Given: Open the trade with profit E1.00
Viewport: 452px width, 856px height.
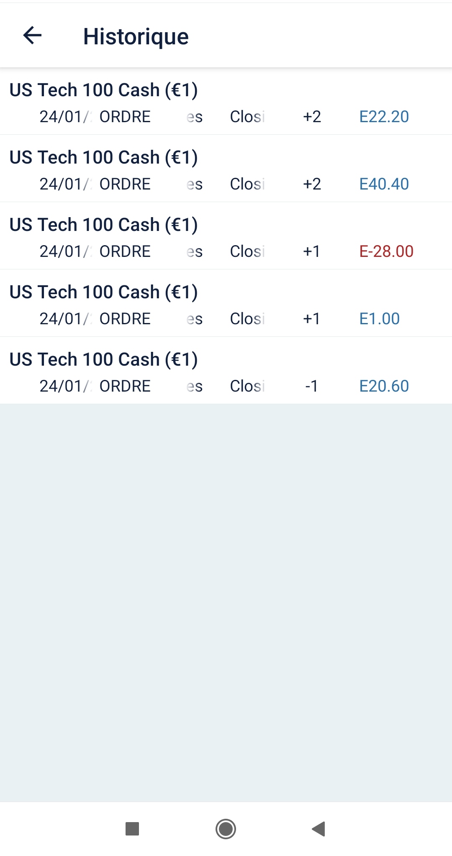Looking at the screenshot, I should click(x=379, y=319).
